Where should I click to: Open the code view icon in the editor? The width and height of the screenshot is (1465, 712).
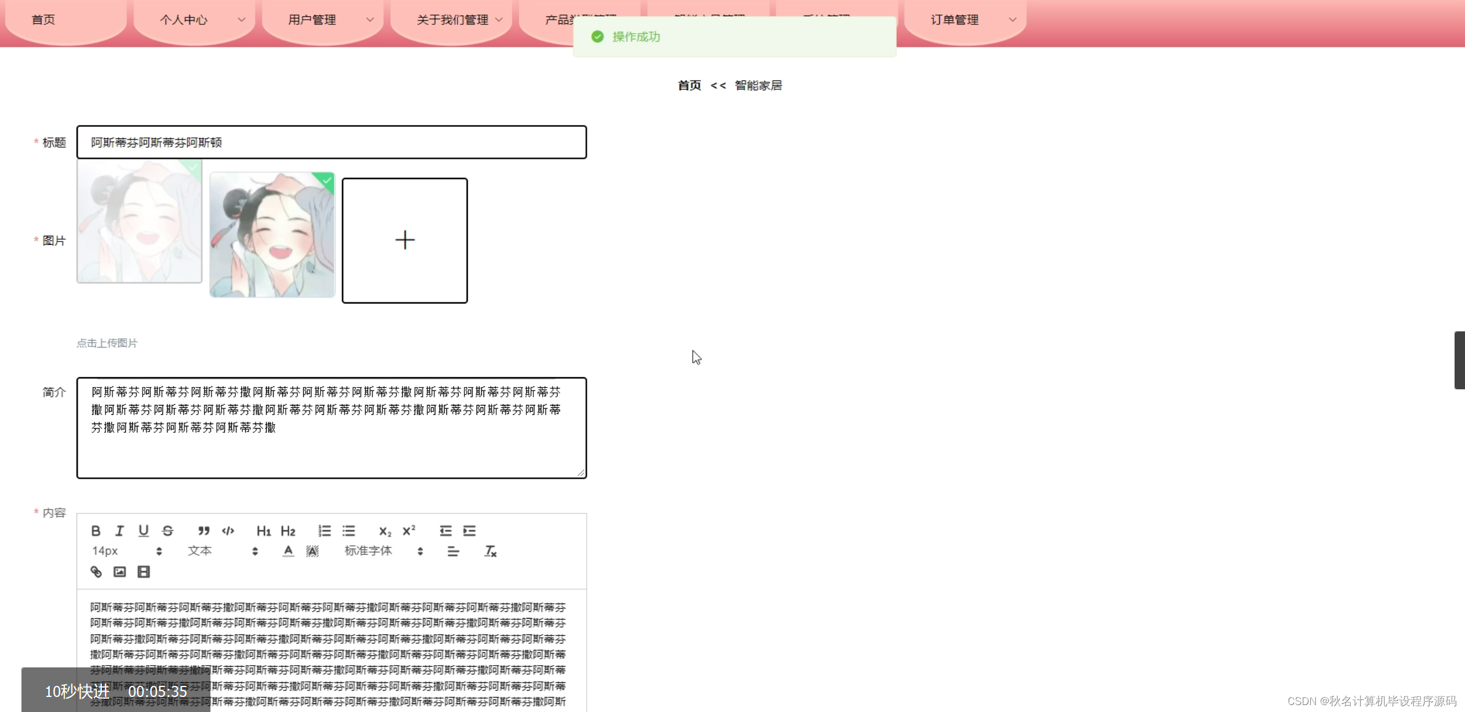click(227, 530)
